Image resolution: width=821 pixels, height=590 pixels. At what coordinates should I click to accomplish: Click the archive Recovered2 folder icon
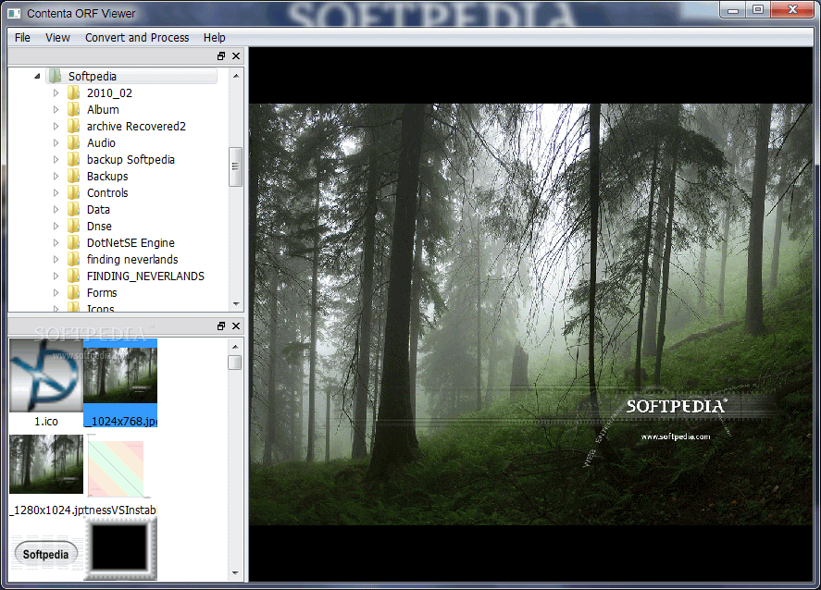[73, 127]
